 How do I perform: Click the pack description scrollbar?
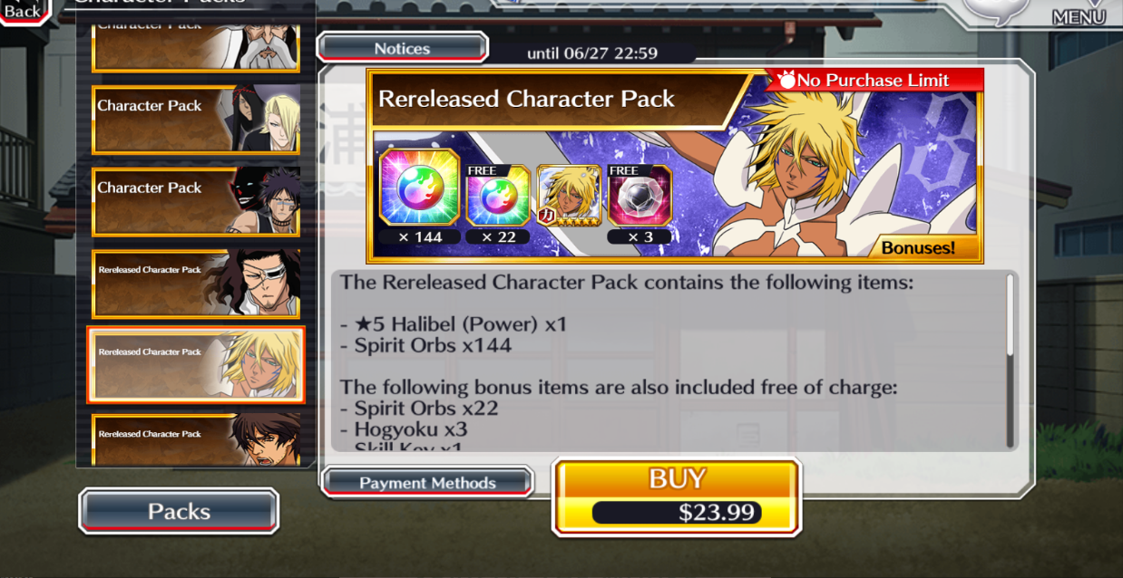click(x=1011, y=361)
